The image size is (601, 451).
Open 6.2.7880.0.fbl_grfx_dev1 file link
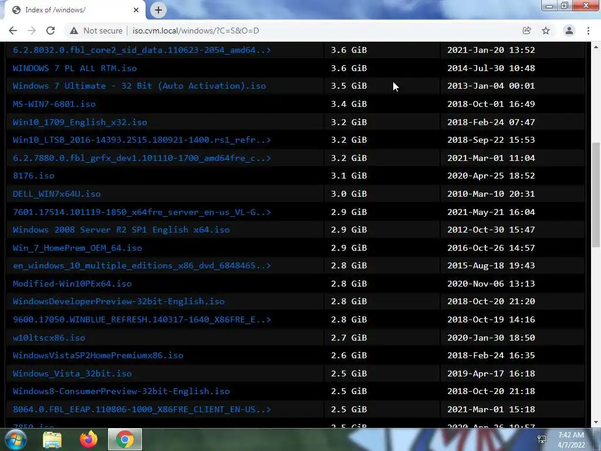coord(142,158)
